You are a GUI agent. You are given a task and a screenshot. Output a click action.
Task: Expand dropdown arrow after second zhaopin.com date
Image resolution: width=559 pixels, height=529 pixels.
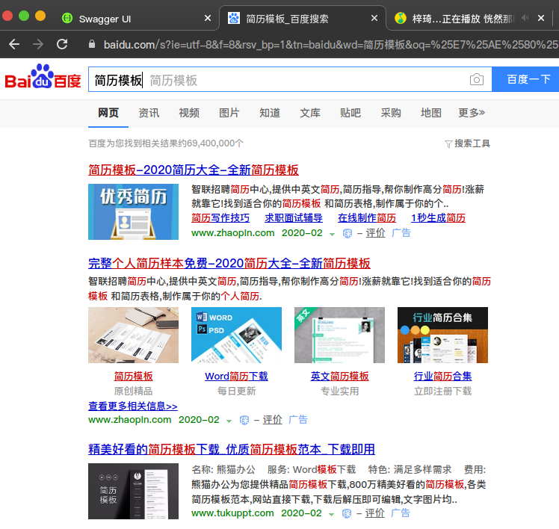coord(229,421)
